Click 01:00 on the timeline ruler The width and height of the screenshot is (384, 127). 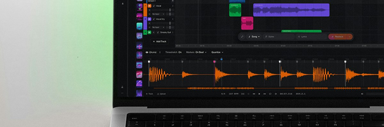coord(283,46)
